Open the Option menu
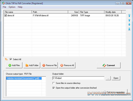 coord(12,7)
